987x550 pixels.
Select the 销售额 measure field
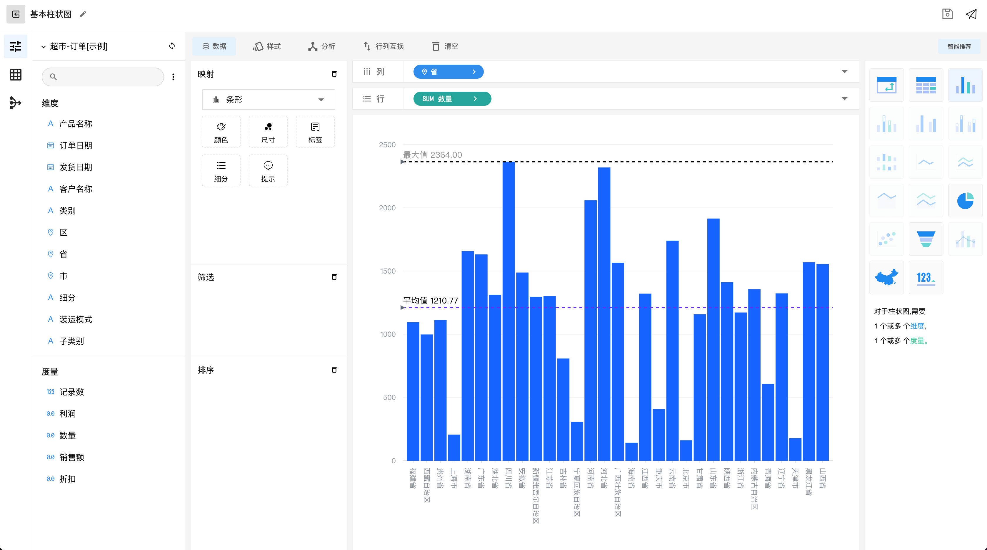tap(71, 457)
